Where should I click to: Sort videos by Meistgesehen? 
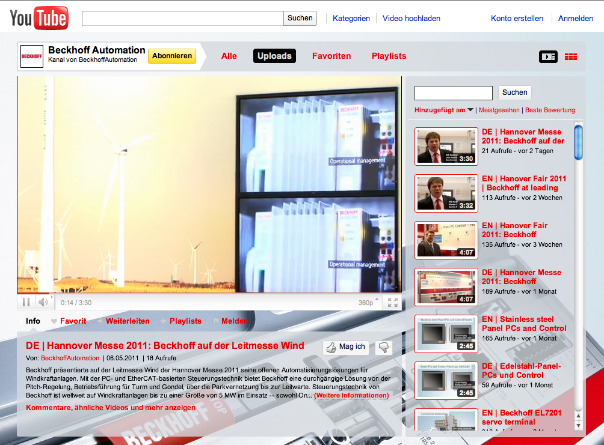click(x=499, y=110)
